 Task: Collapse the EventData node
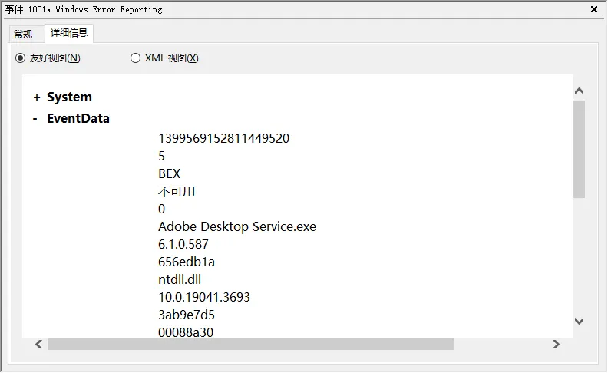35,119
